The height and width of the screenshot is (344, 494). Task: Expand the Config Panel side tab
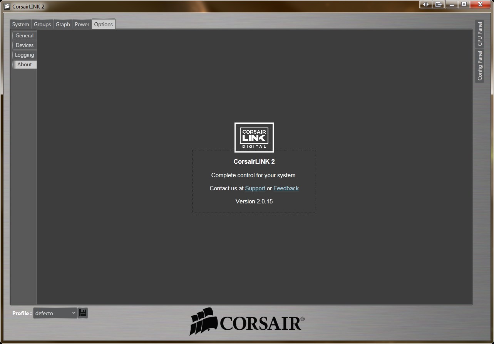480,65
